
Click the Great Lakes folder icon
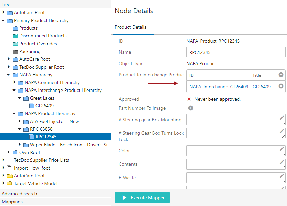click(26, 98)
